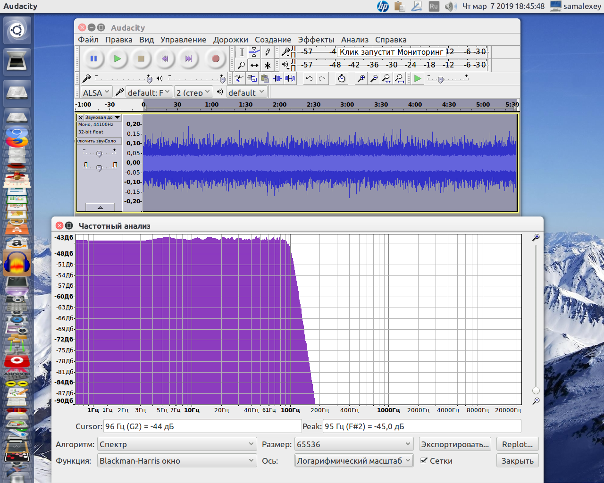604x483 pixels.
Task: Open the Создание menu
Action: point(273,40)
